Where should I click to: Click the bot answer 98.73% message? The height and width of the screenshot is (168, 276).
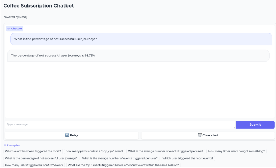pyautogui.click(x=138, y=56)
